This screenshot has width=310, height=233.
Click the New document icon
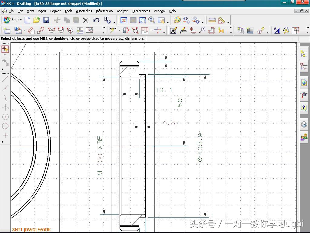(x=28, y=20)
